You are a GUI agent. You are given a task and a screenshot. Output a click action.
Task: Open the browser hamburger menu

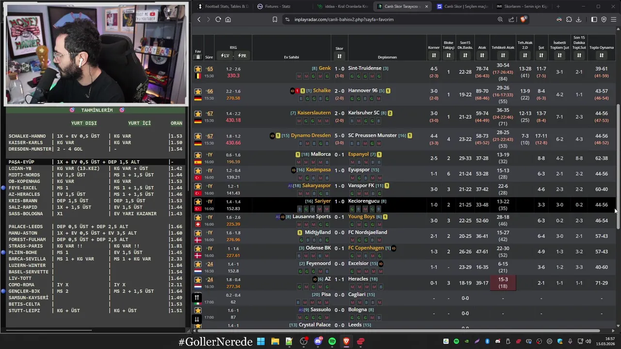614,19
